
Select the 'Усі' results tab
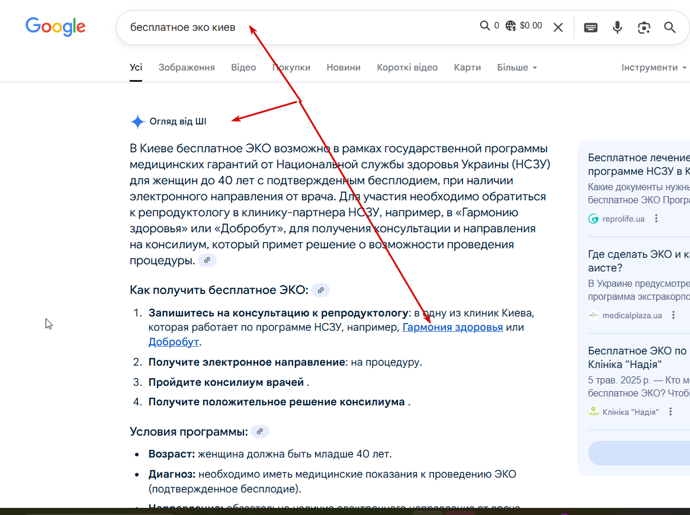click(136, 68)
